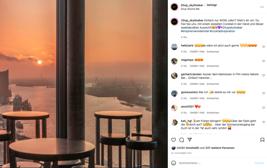Screen dimensions: 267x168
Task: Save the post with the bookmark icon
Action: click(262, 140)
